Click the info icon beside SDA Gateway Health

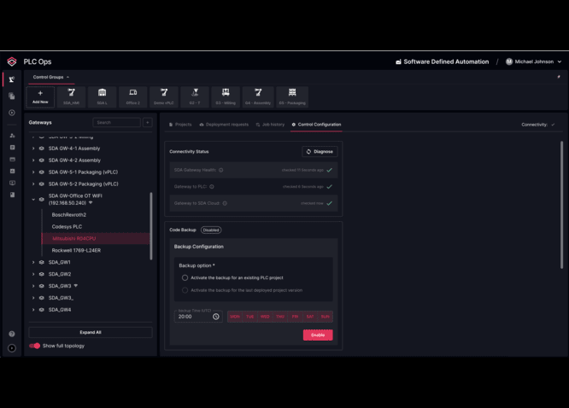coord(221,170)
